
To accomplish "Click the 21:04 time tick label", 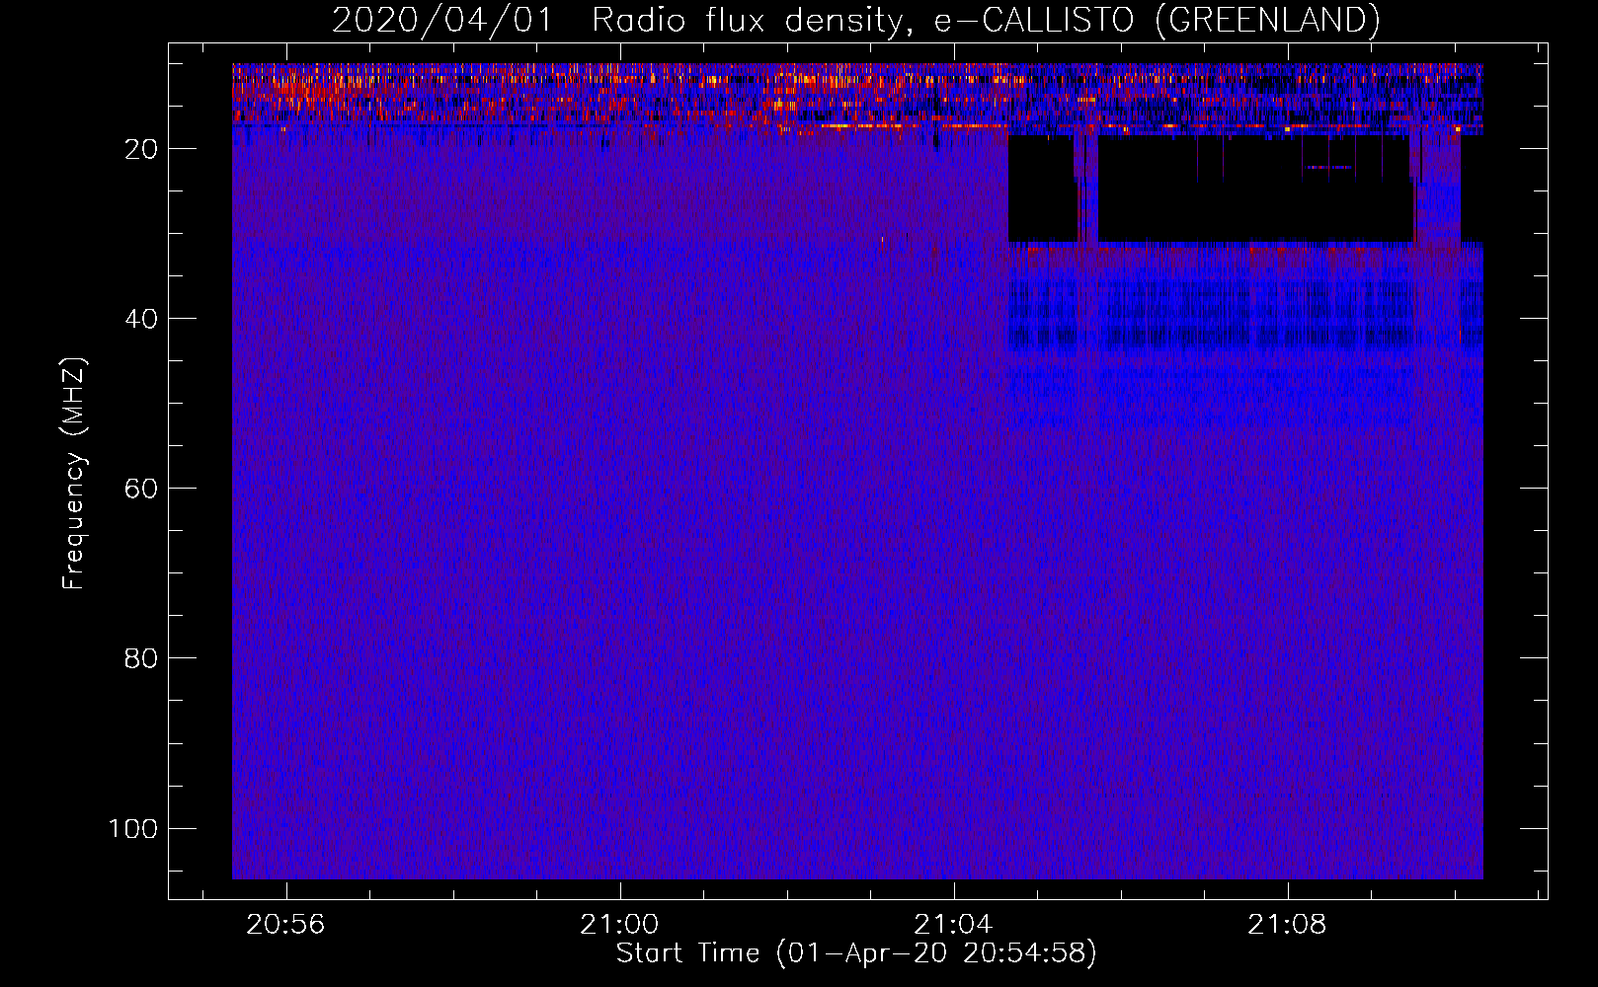I will 953,925.
